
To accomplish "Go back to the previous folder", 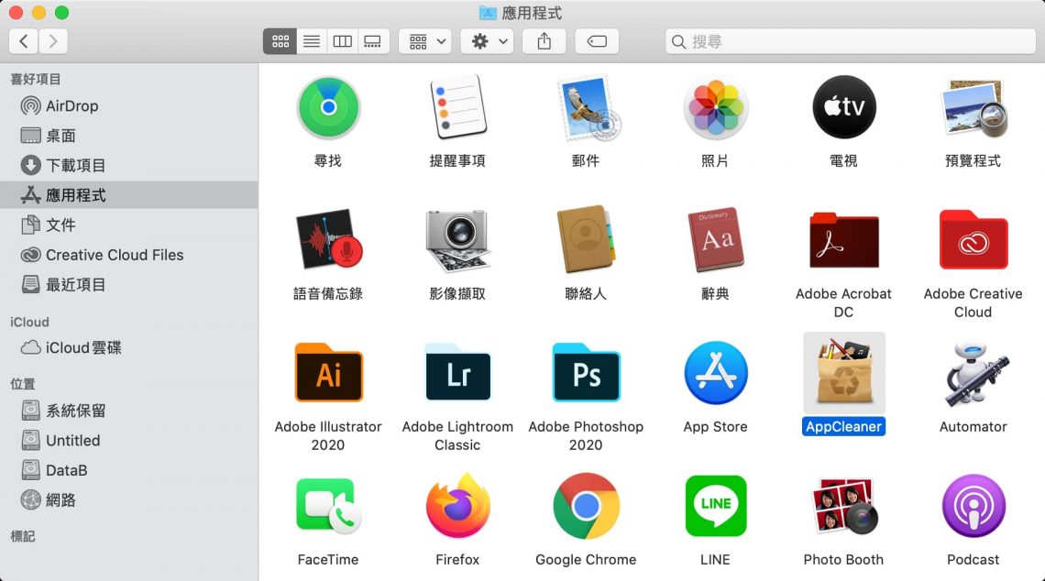I will click(24, 40).
